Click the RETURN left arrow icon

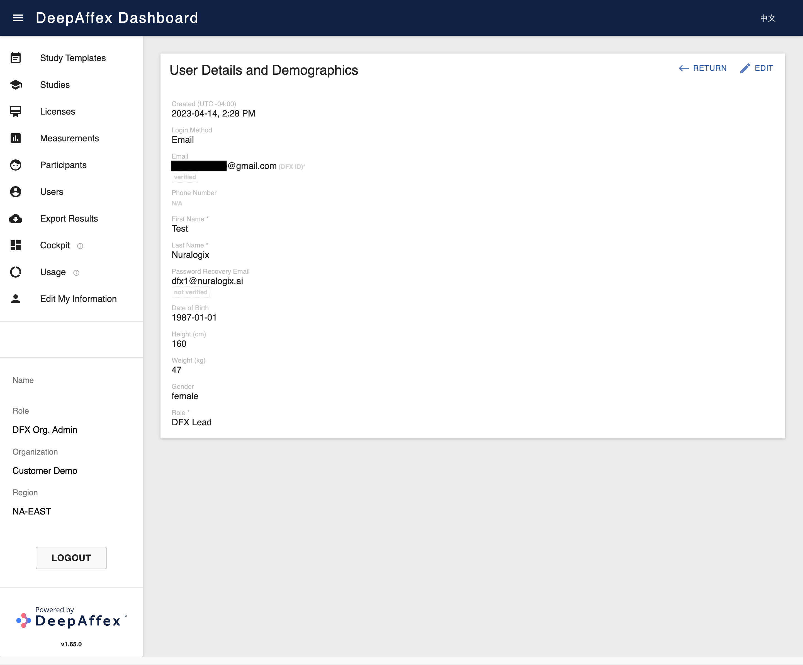point(684,69)
